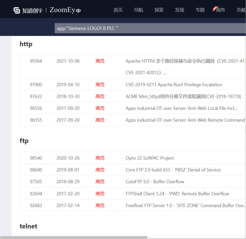The image size is (246, 239).
Task: Go to 首页 navigation item
Action: [x=118, y=10]
